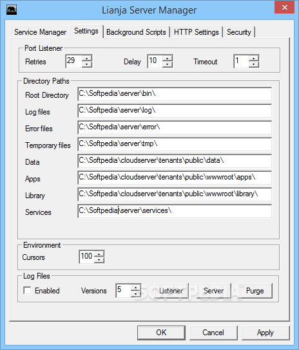
Task: Increase log file Versions
Action: coord(135,288)
